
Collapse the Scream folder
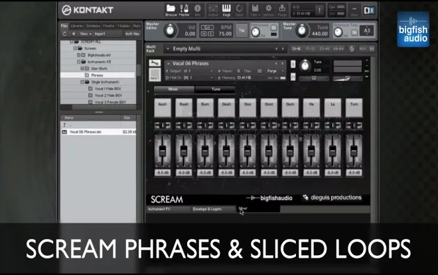[x=75, y=48]
